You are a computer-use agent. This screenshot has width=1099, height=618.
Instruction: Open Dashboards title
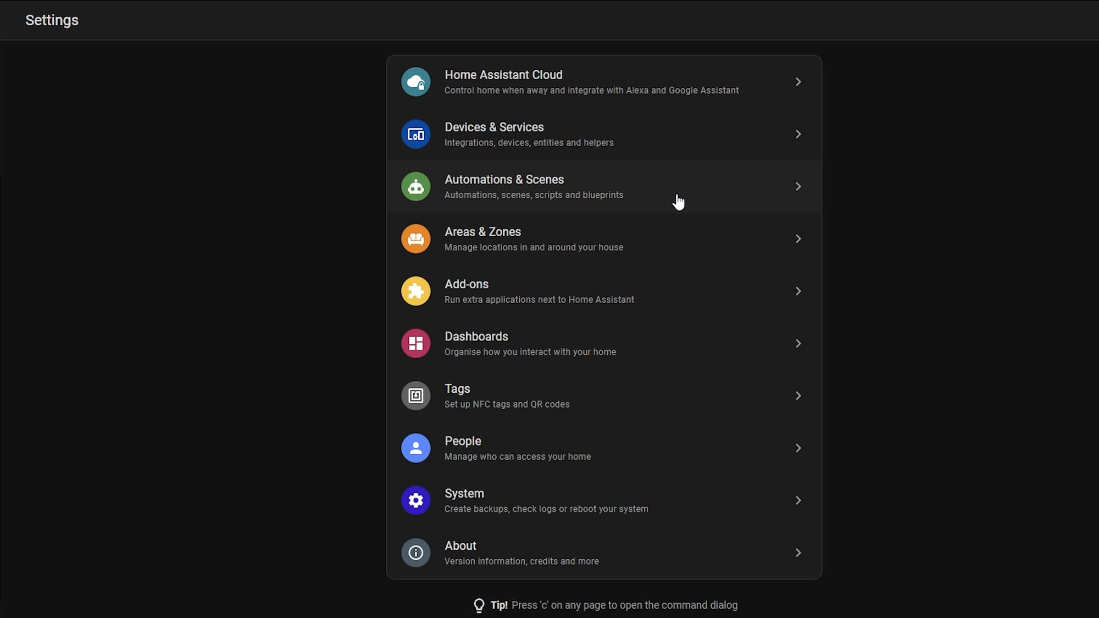pos(476,336)
